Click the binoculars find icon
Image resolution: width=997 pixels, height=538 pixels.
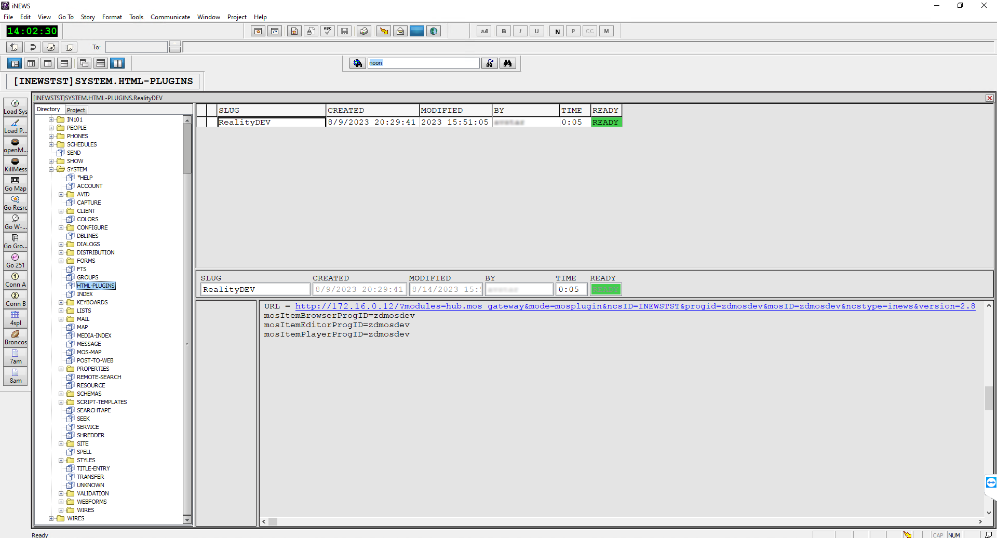click(x=507, y=63)
